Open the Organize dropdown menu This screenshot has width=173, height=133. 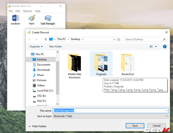pos(36,47)
